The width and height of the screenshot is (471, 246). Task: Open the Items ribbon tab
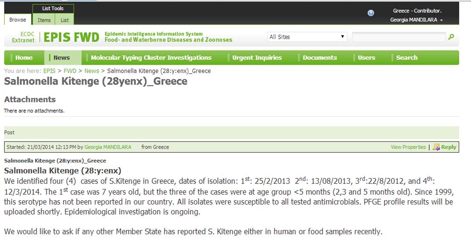click(44, 20)
